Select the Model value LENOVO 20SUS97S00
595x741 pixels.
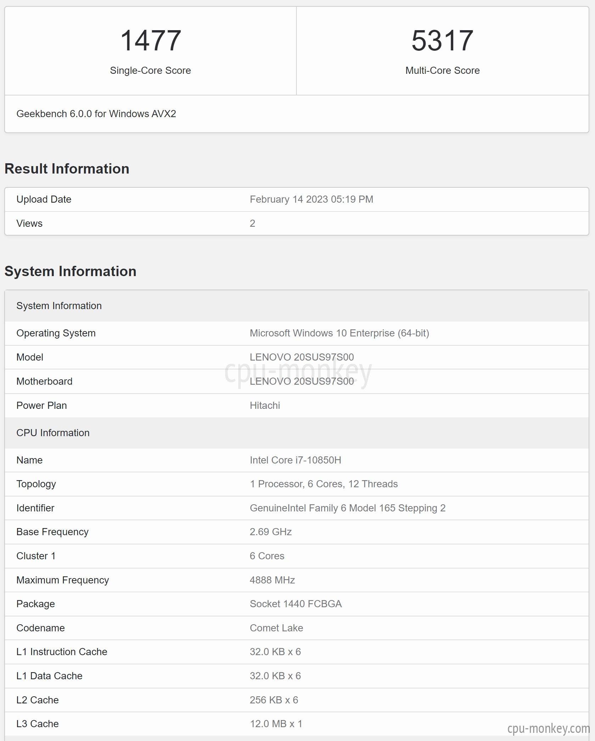[x=302, y=357]
